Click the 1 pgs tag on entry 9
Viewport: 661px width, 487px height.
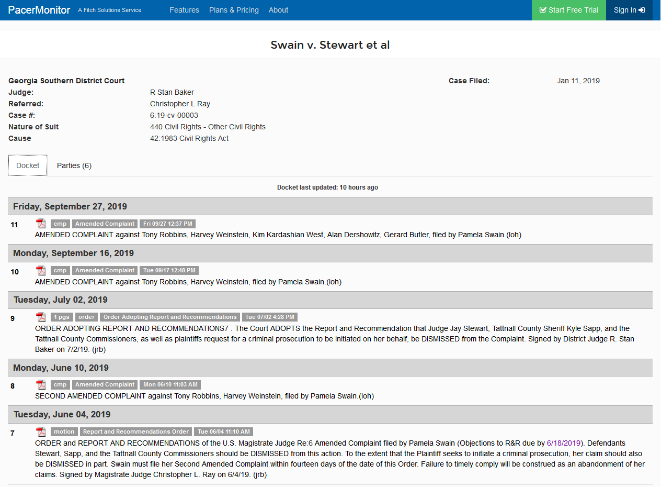(x=62, y=317)
